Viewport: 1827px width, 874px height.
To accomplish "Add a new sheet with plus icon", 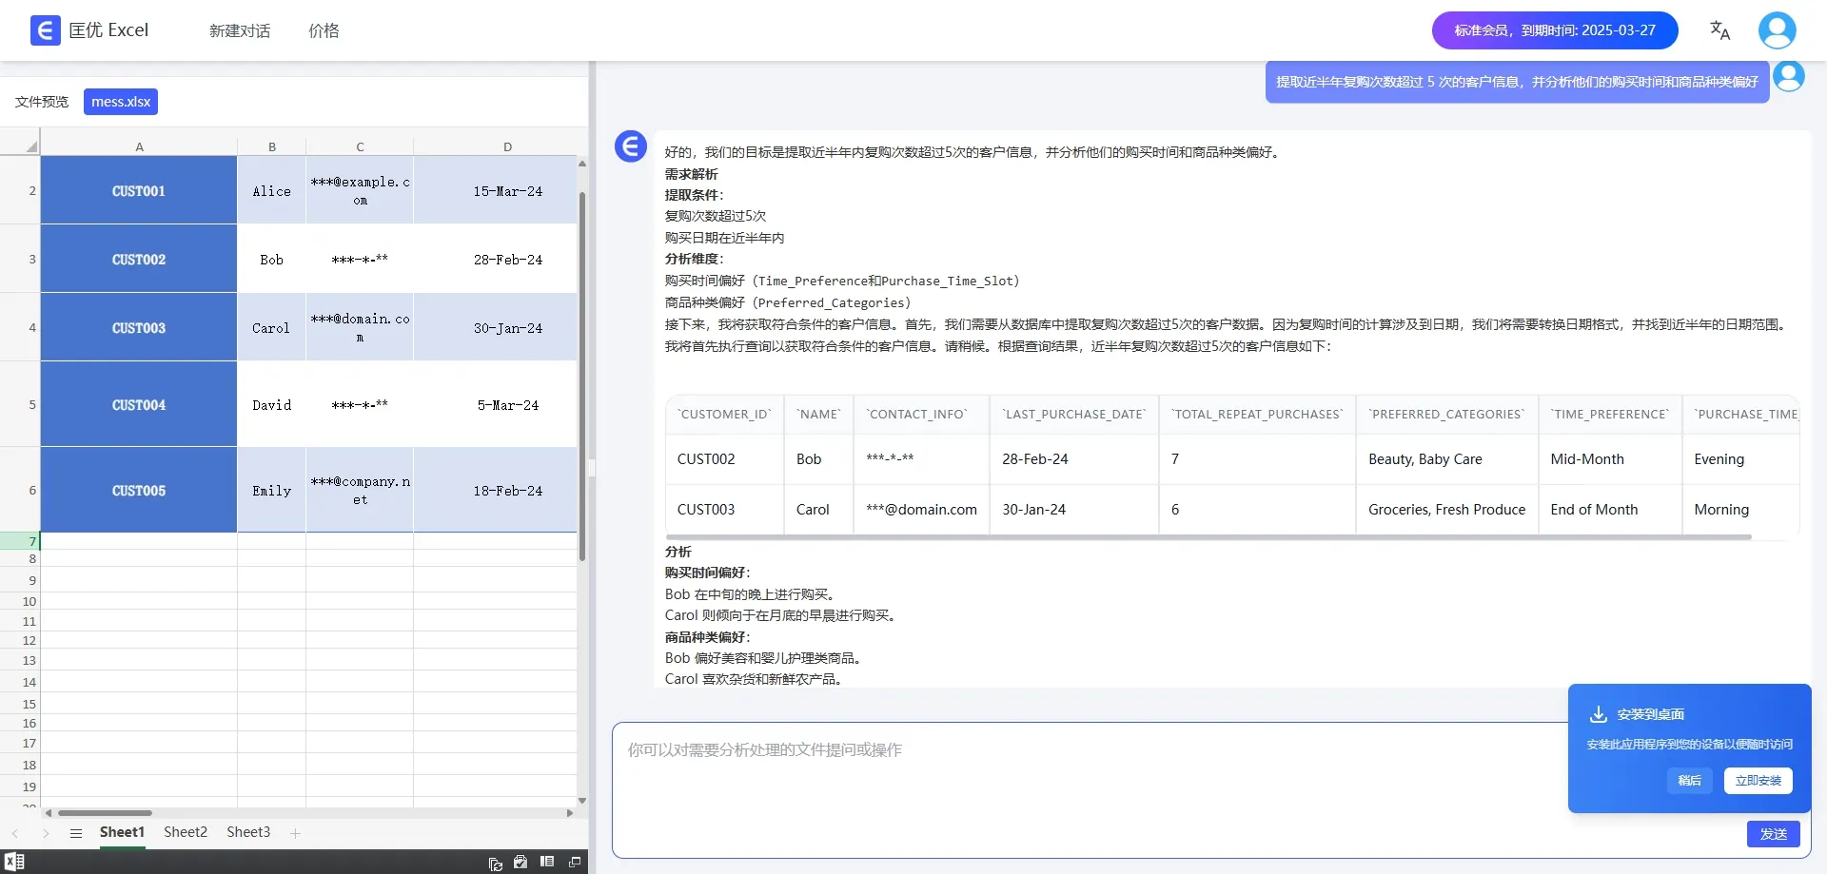I will 296,833.
